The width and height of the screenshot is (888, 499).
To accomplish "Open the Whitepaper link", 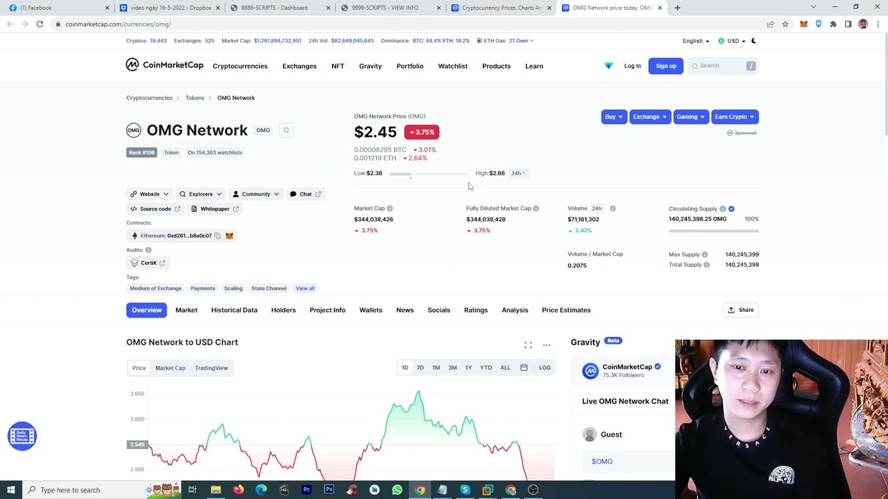I will [214, 209].
